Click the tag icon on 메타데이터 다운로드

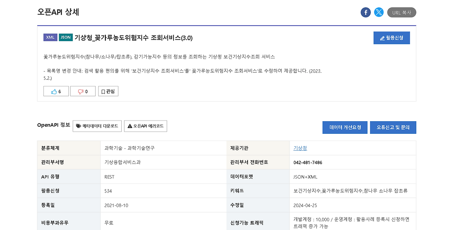coord(78,126)
